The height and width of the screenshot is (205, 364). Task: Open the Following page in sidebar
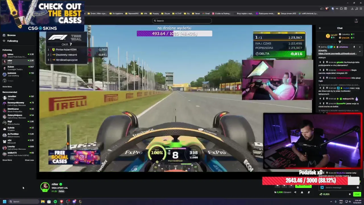[13, 41]
